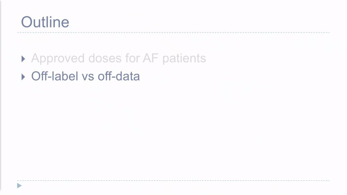347x195 pixels.
Task: Click the arrow bullet before Off-label
Action: pyautogui.click(x=23, y=77)
